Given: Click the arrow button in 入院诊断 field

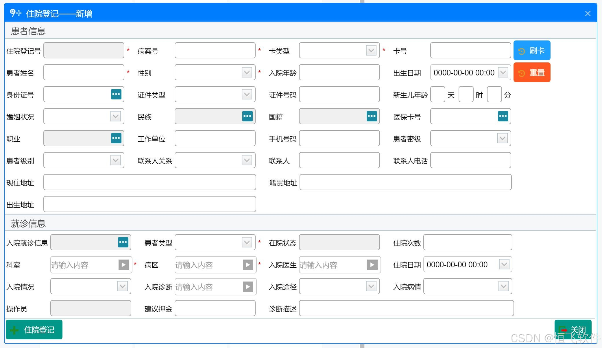Looking at the screenshot, I should [x=248, y=286].
